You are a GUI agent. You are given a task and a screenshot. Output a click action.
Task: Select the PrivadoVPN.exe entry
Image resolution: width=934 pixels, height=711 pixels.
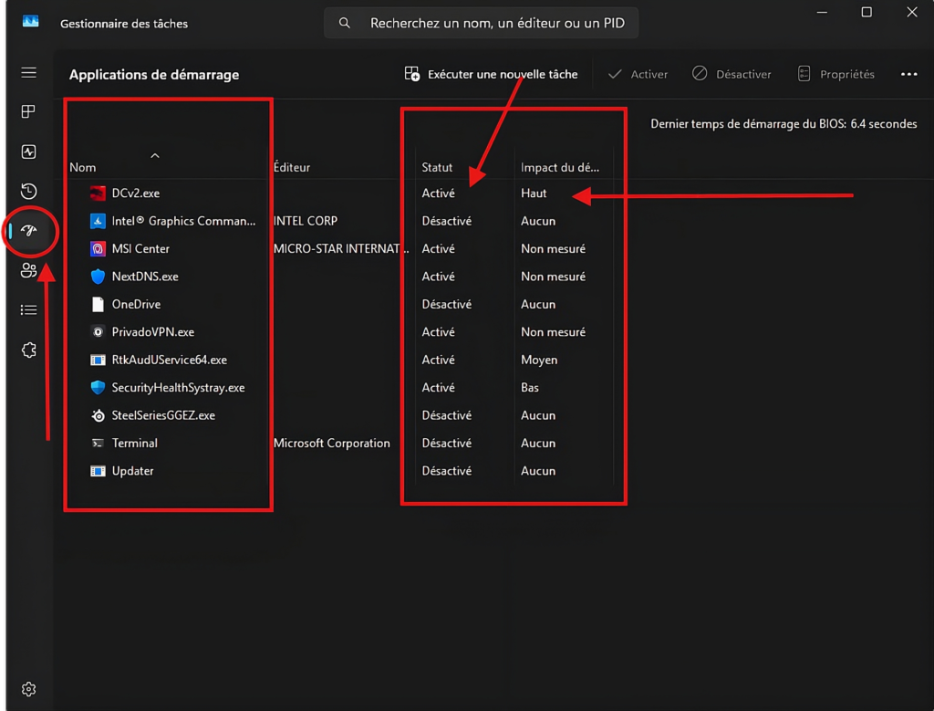(x=153, y=332)
